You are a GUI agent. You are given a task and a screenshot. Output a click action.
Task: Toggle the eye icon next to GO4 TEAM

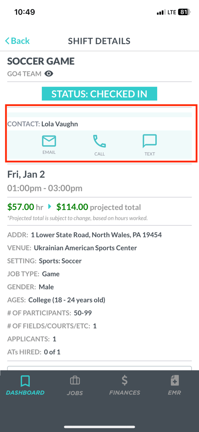click(x=49, y=74)
